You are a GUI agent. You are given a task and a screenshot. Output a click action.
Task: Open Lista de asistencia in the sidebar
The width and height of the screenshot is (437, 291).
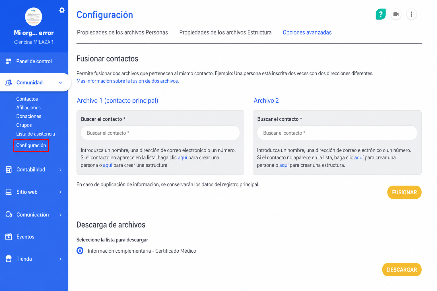[36, 134]
